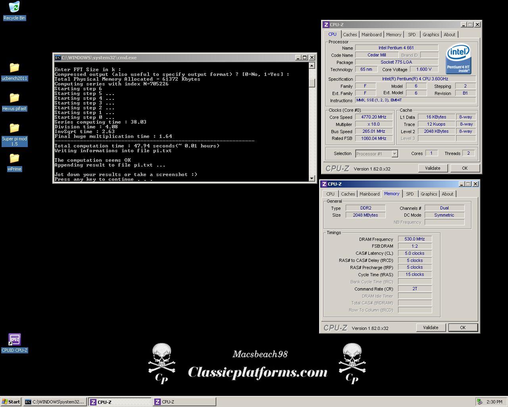Click the Socket 775 LGA package field
The height and width of the screenshot is (407, 508).
pyautogui.click(x=396, y=62)
